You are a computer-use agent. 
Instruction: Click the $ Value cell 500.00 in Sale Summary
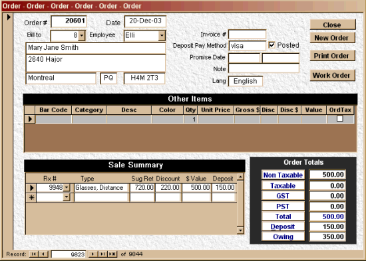click(x=196, y=187)
